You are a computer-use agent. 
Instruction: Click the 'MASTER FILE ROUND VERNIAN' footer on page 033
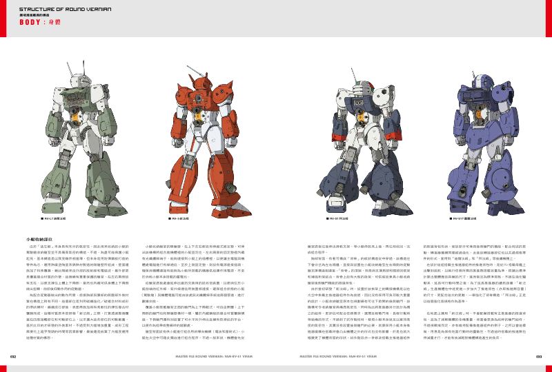pyautogui.click(x=338, y=357)
